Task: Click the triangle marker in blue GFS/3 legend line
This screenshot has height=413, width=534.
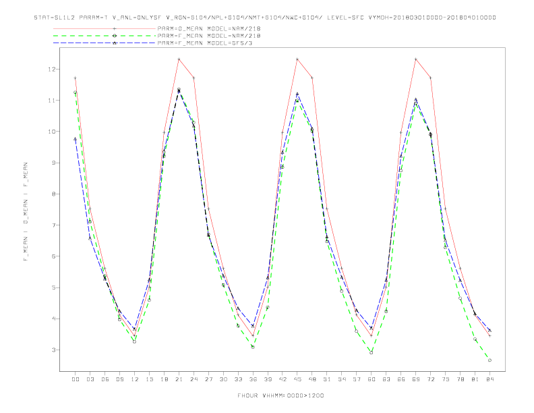Action: (115, 43)
